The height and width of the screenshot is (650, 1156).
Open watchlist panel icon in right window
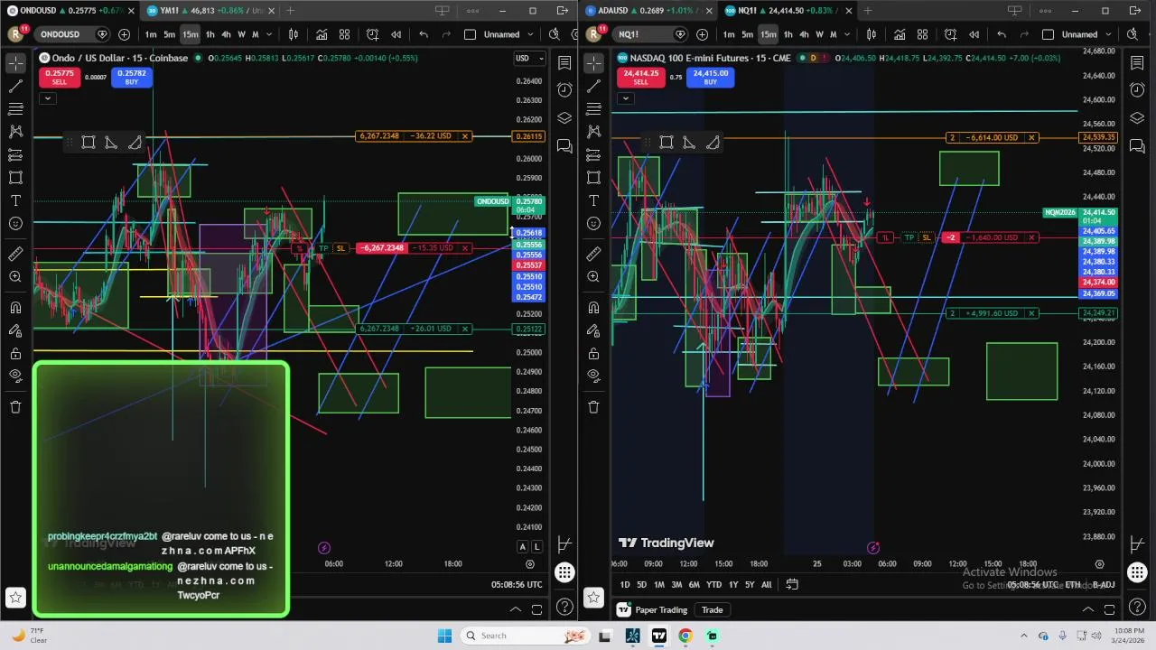(1137, 63)
